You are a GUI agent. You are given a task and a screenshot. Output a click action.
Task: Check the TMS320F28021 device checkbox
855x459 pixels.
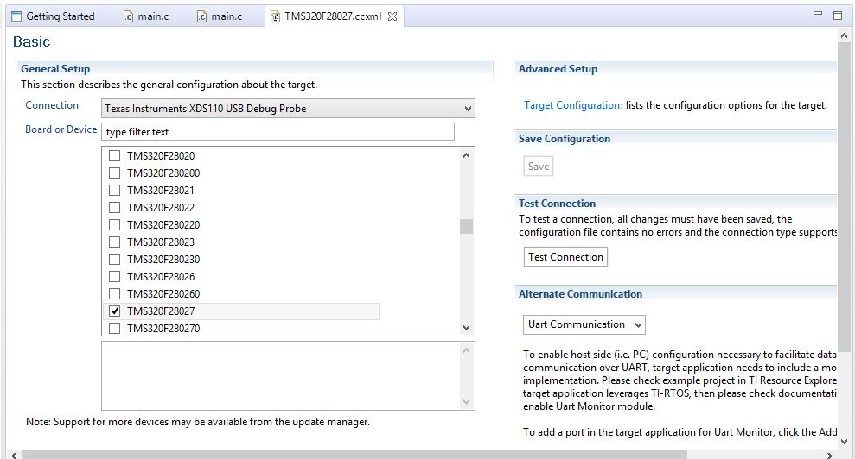click(x=114, y=191)
